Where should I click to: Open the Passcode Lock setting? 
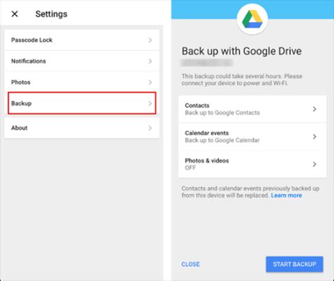click(82, 40)
